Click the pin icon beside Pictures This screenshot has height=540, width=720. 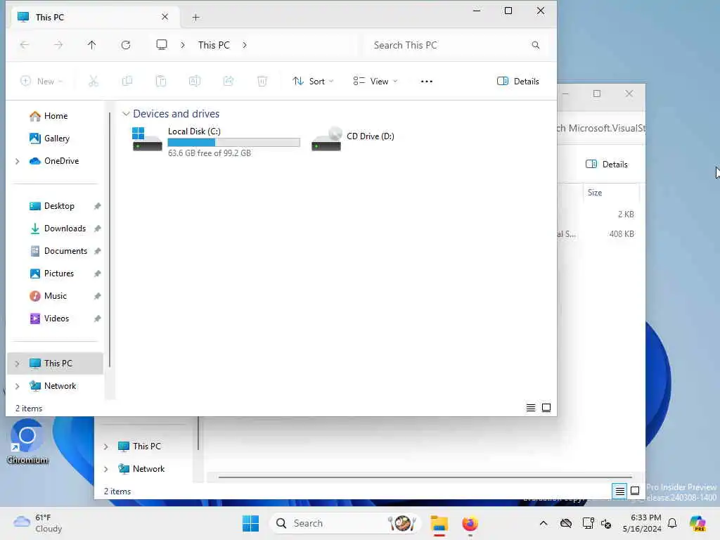click(x=97, y=274)
